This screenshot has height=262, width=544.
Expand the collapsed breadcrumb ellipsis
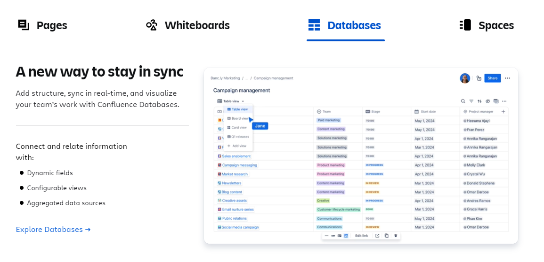[x=247, y=78]
